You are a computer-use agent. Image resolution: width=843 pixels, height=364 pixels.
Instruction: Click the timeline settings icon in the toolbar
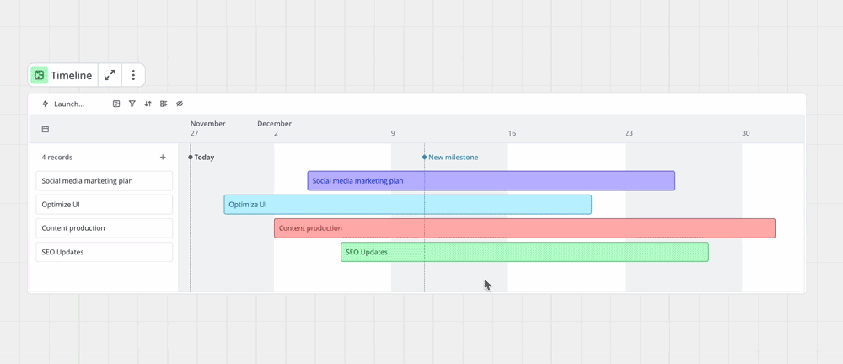point(116,104)
